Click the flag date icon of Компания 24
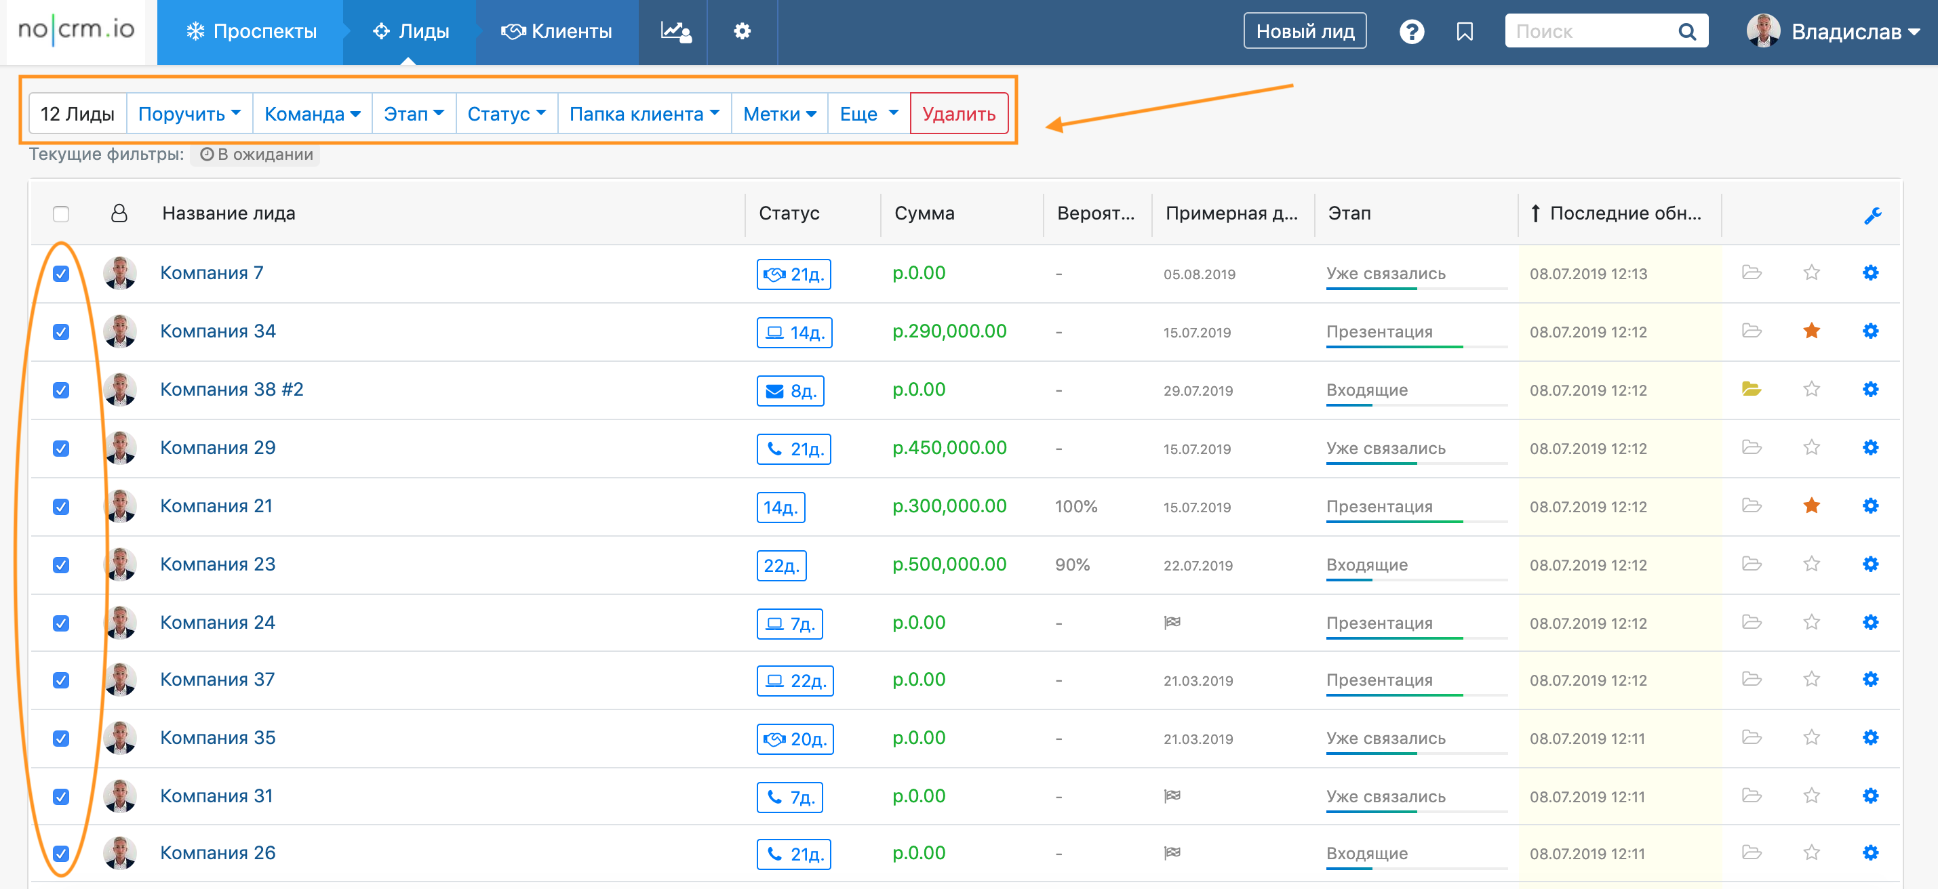The image size is (1938, 889). tap(1172, 622)
